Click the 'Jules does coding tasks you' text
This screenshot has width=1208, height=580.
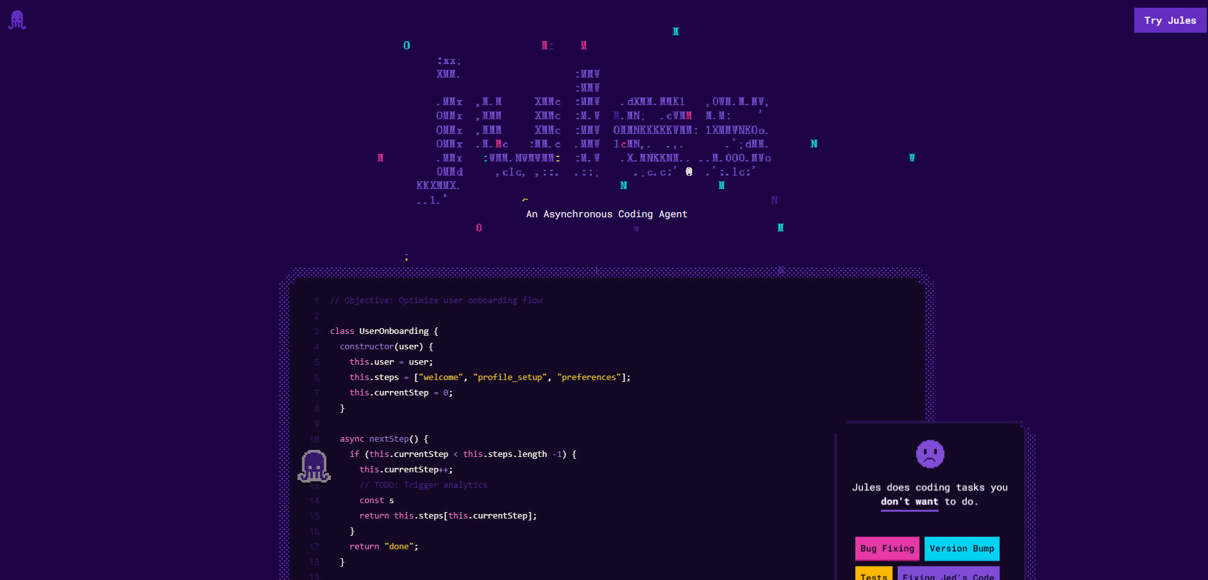929,488
